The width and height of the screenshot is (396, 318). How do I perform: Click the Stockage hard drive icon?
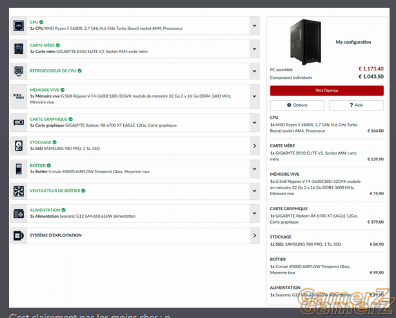coord(19,146)
